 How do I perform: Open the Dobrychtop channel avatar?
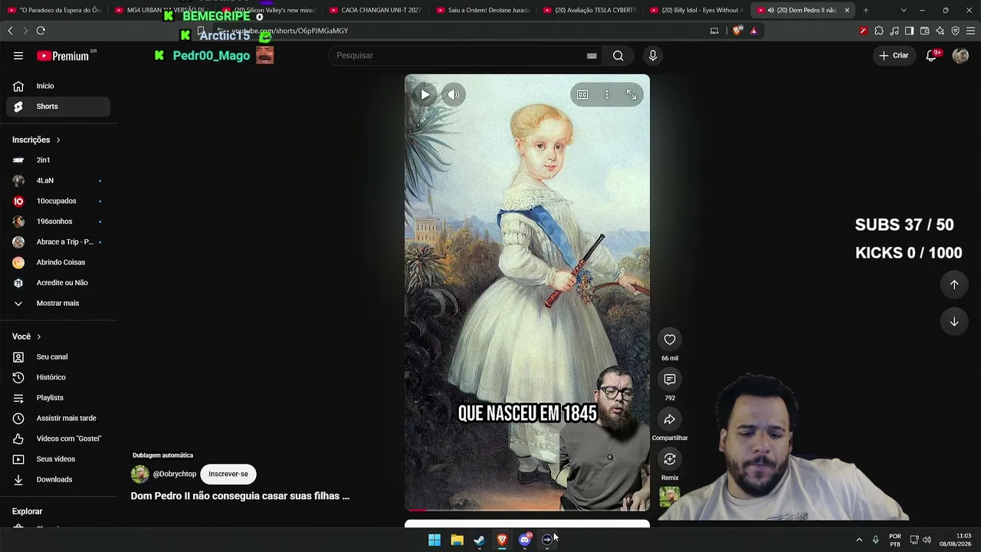[139, 474]
